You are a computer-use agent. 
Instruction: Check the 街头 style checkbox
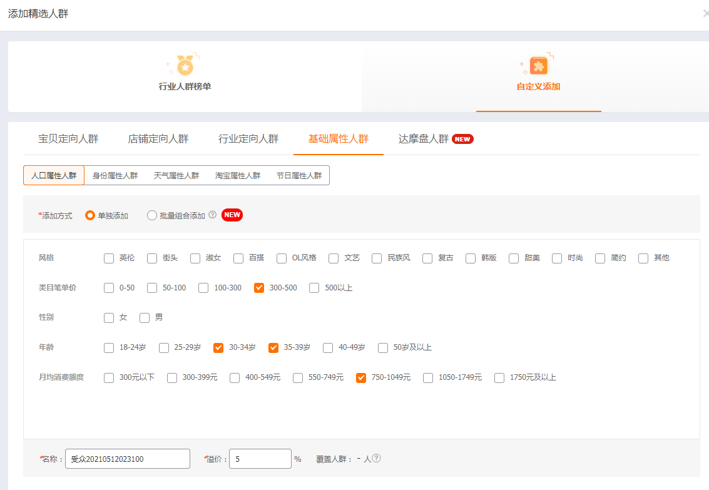pos(152,258)
